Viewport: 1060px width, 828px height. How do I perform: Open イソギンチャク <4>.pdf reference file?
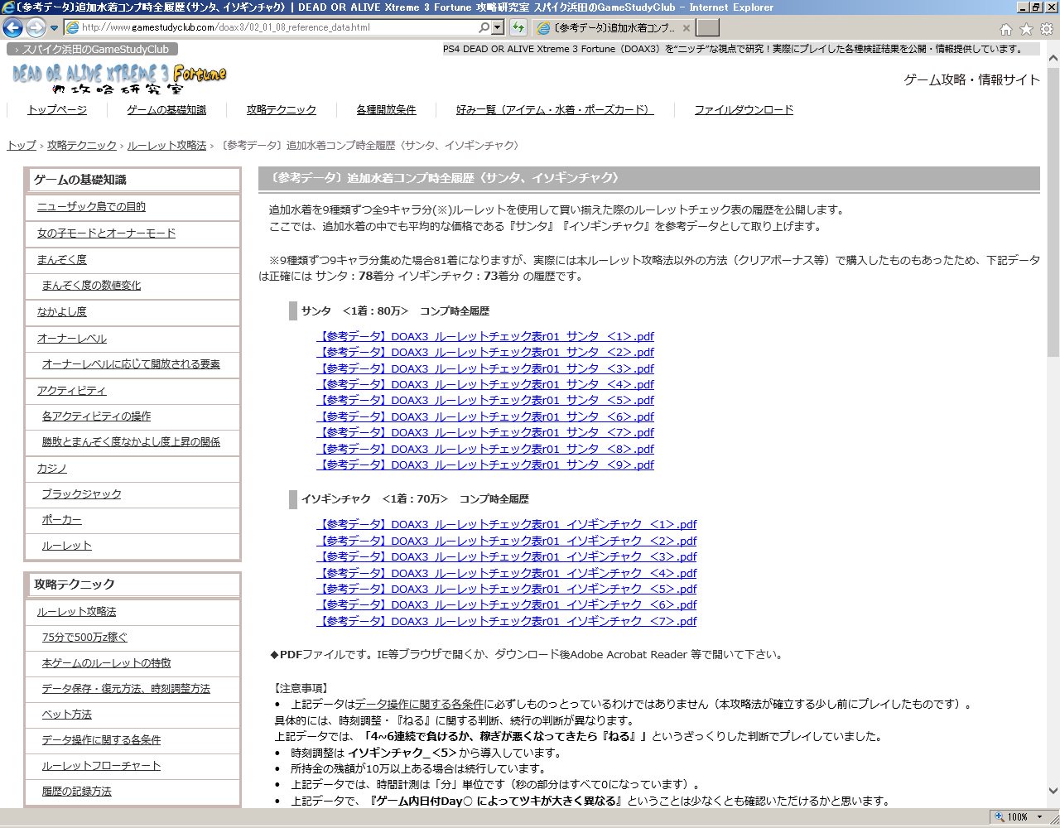507,573
